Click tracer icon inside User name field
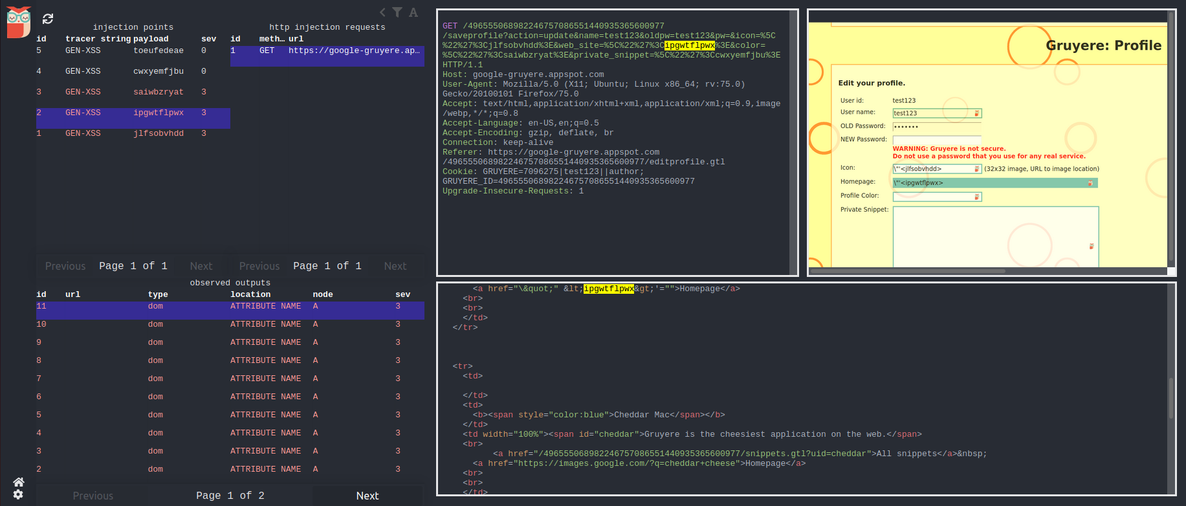The width and height of the screenshot is (1186, 506). click(976, 113)
